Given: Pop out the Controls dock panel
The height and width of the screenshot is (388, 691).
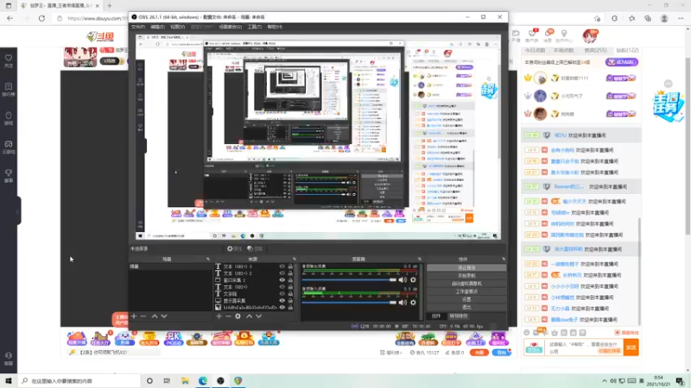Looking at the screenshot, I should [504, 260].
